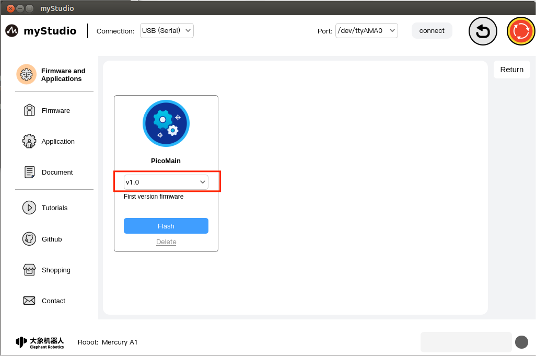Click the Elephant Robotics logo

coord(40,342)
